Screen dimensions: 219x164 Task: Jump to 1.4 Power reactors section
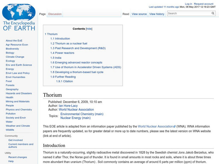pyautogui.click(x=62, y=53)
